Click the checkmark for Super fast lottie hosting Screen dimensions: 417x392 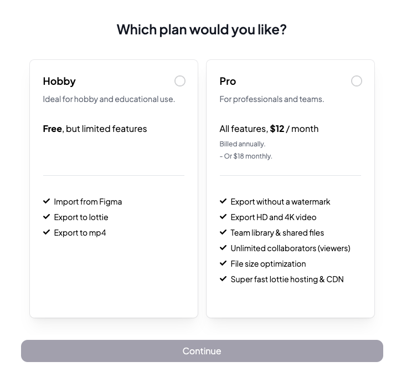(x=223, y=279)
